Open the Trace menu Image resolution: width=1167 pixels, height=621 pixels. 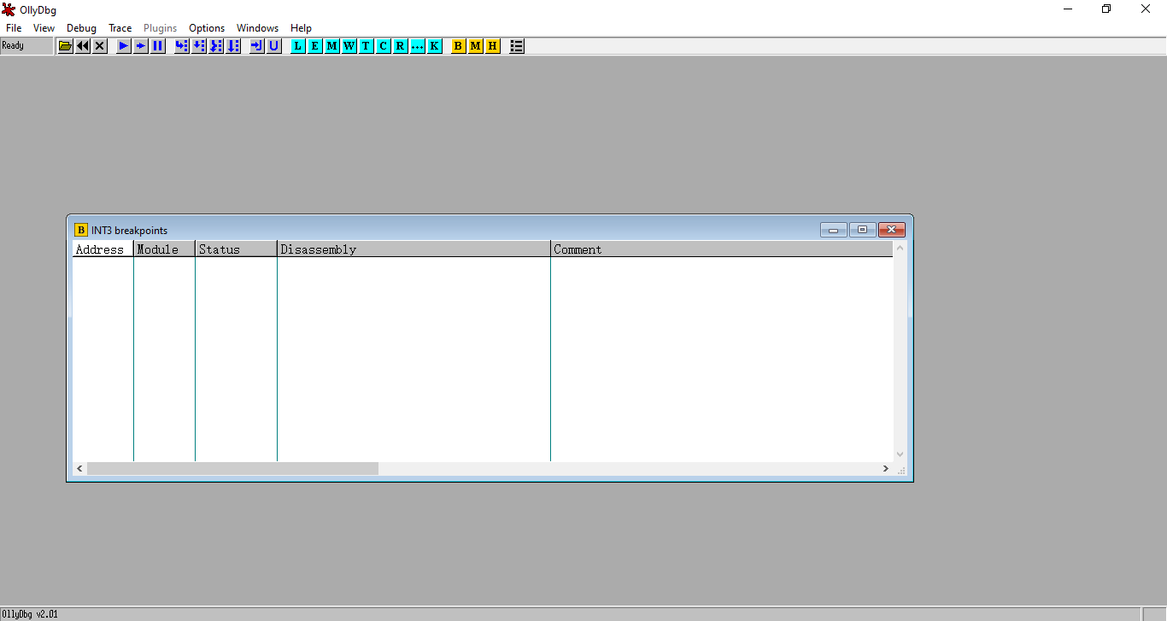(120, 28)
